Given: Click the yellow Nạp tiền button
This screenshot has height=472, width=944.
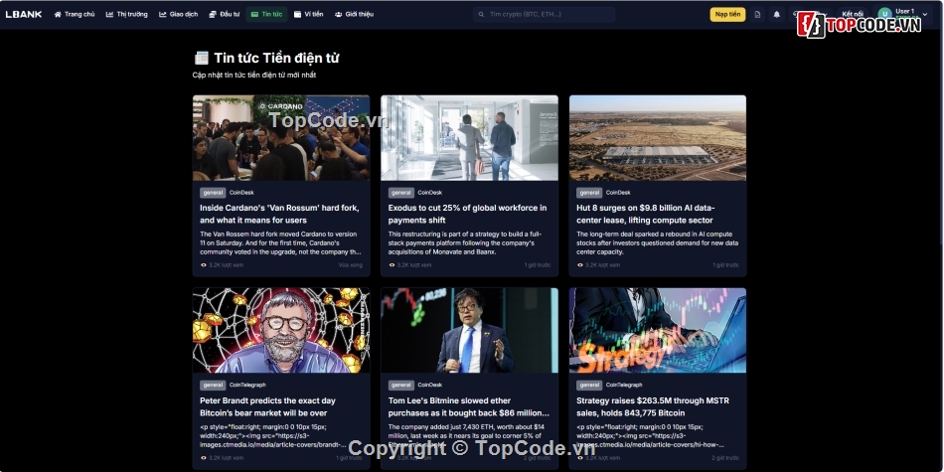Looking at the screenshot, I should (727, 14).
